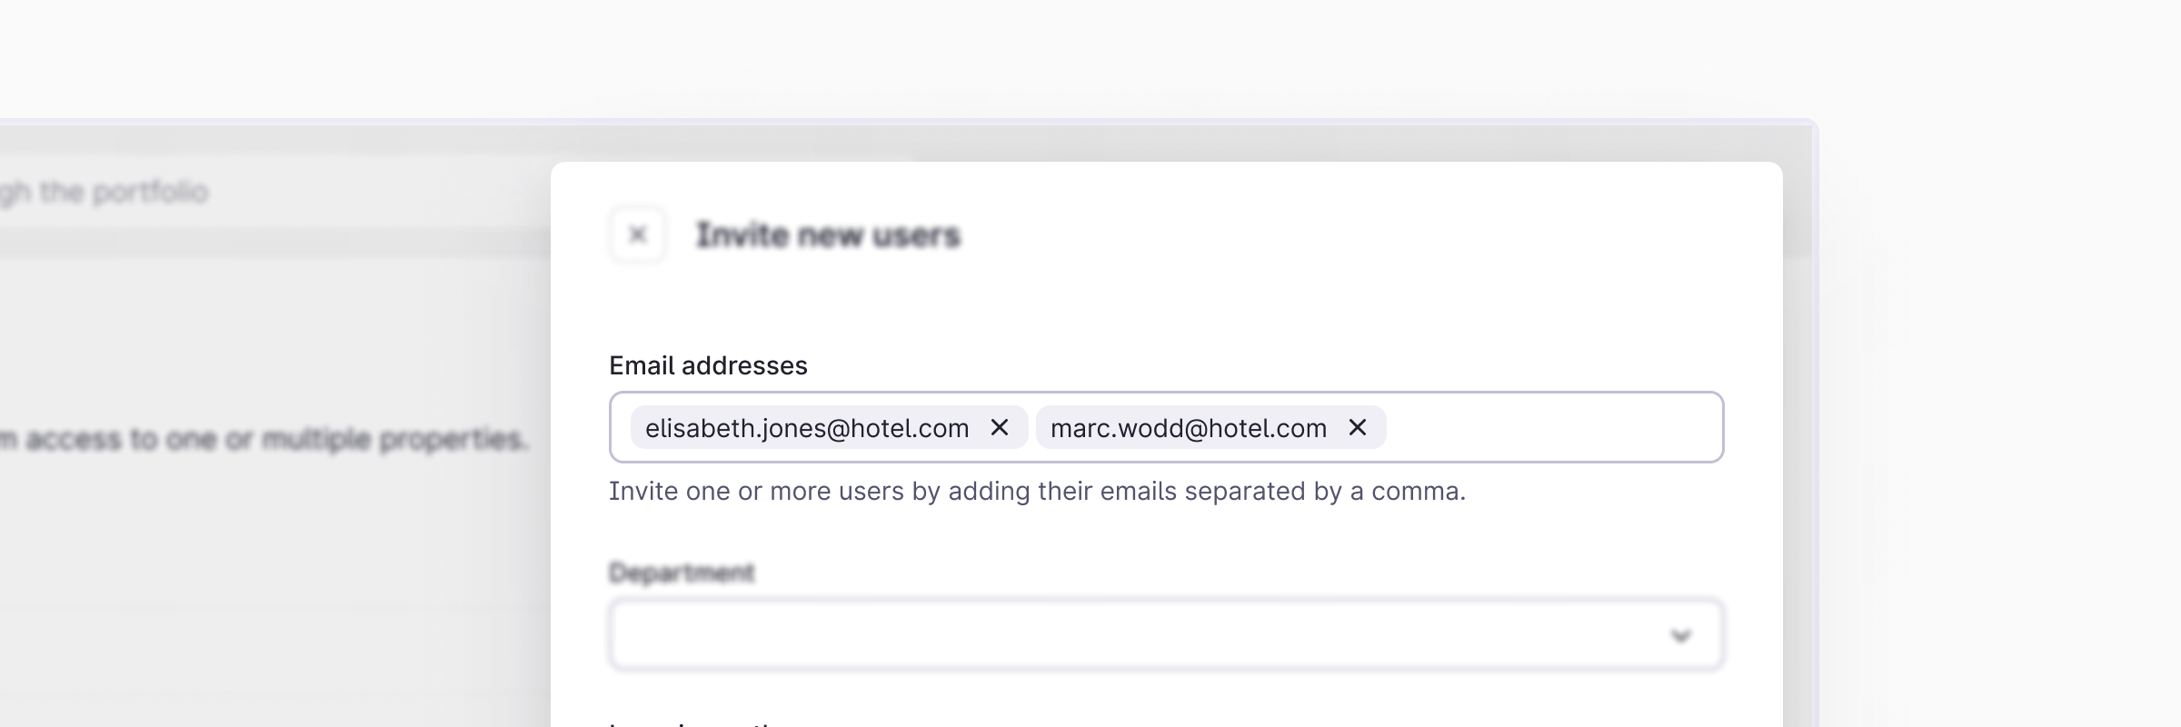Close the Invite new users dialog
Image resolution: width=2181 pixels, height=727 pixels.
(x=638, y=235)
